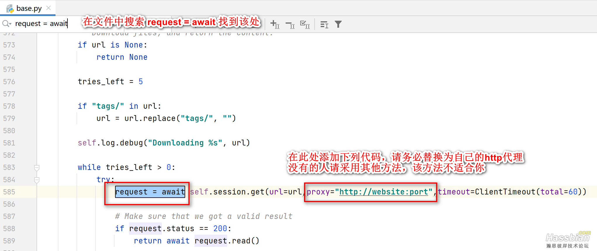Click 'if url is None:' code line
Viewport: 597px width, 251px height.
click(x=112, y=45)
